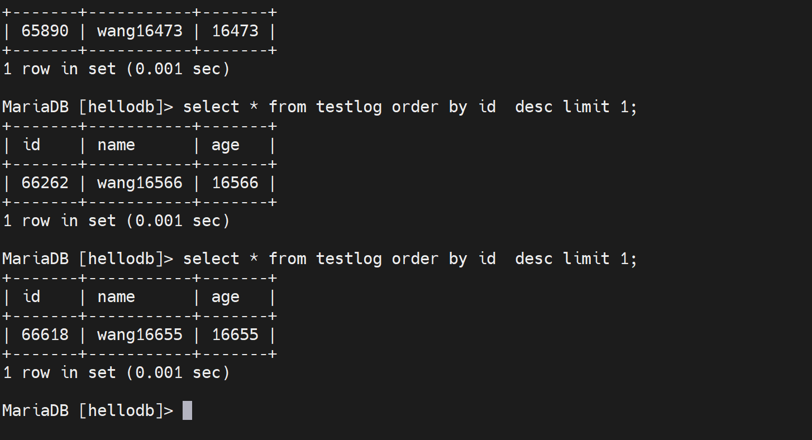The image size is (812, 440).
Task: Click the name value wang16473
Action: pos(140,31)
